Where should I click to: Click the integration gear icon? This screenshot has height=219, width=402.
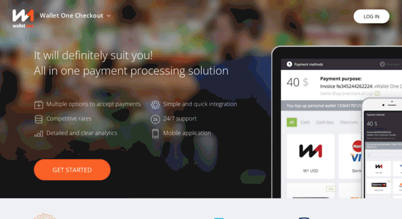pos(155,105)
